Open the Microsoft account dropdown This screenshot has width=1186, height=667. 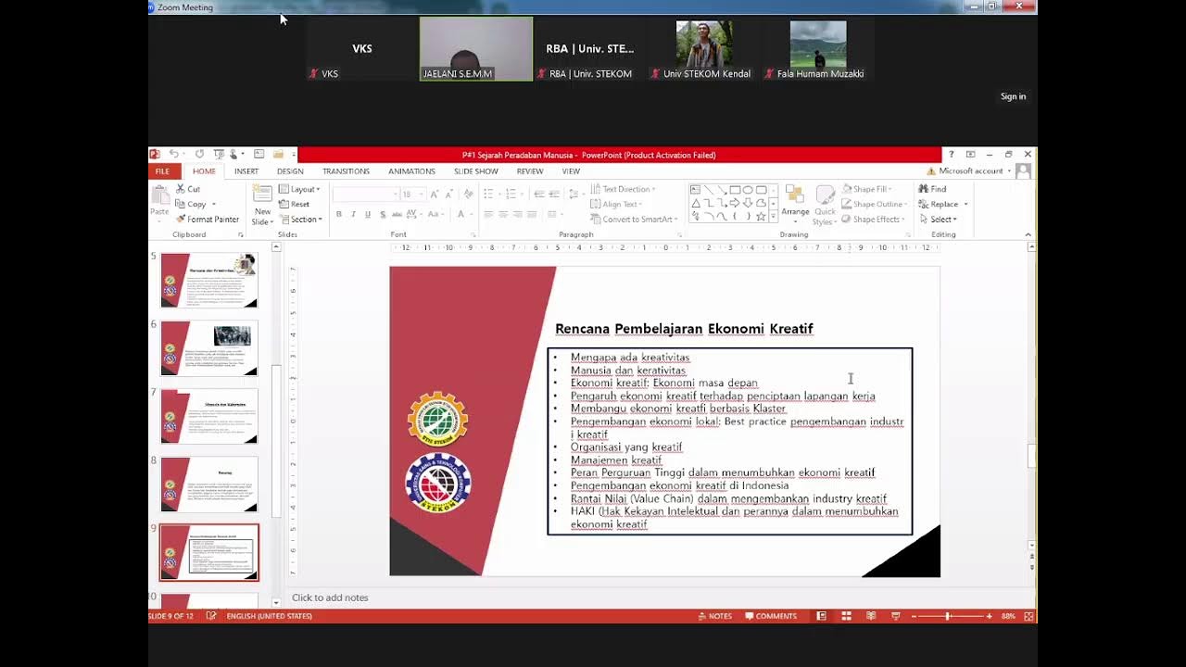pos(971,171)
